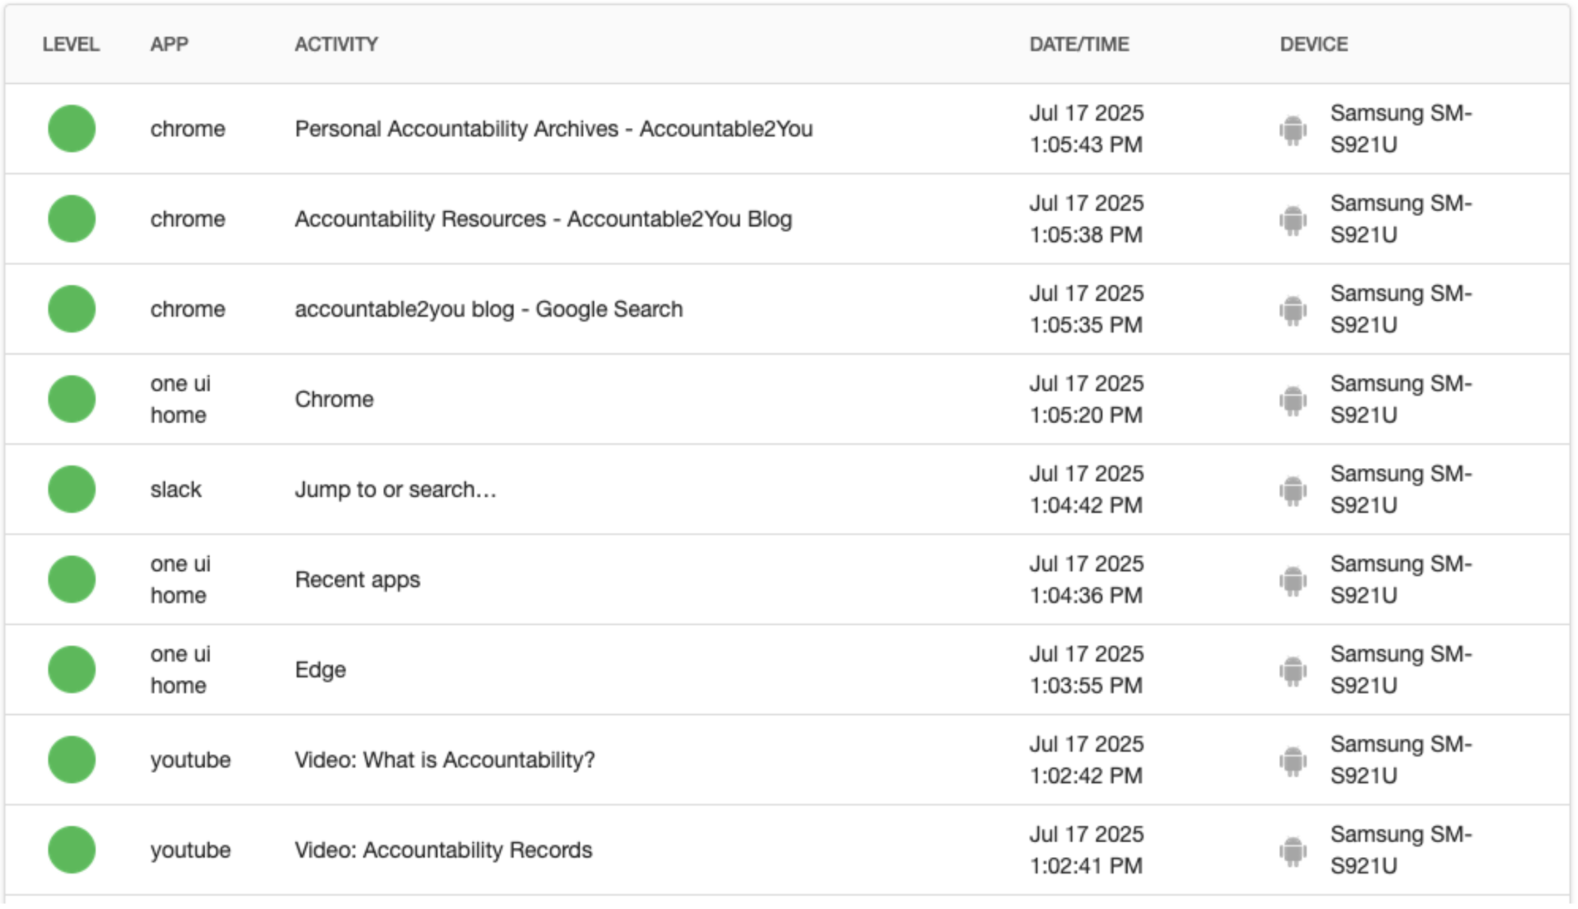Image resolution: width=1578 pixels, height=909 pixels.
Task: Click Android device icon in the 1:05:43 PM row
Action: coord(1293,130)
